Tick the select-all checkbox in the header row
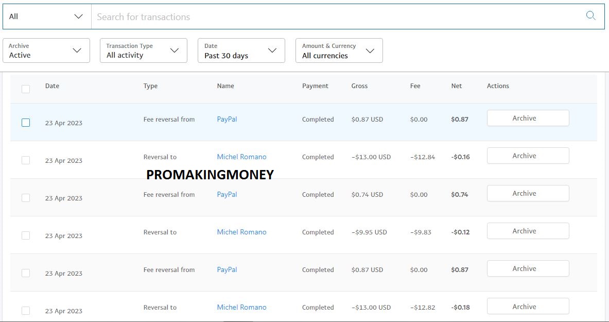This screenshot has width=609, height=322. pos(26,89)
